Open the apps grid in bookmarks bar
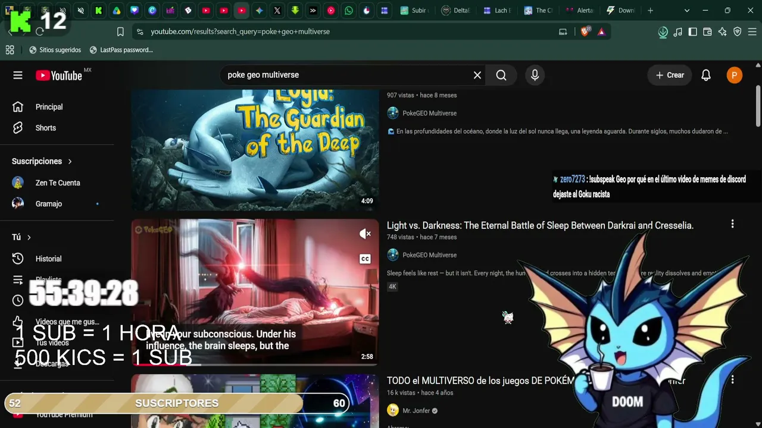762x428 pixels. point(10,50)
